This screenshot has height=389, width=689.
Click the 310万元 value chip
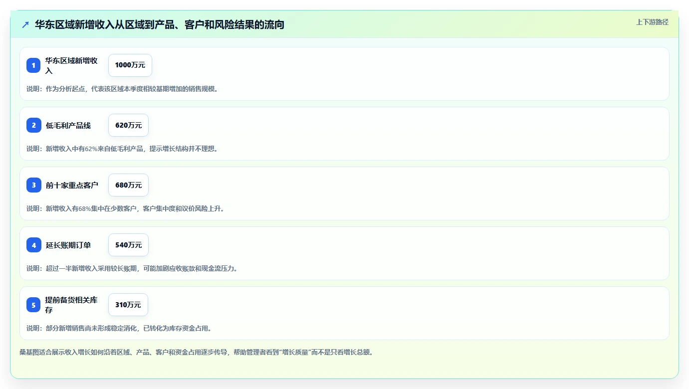tap(128, 305)
